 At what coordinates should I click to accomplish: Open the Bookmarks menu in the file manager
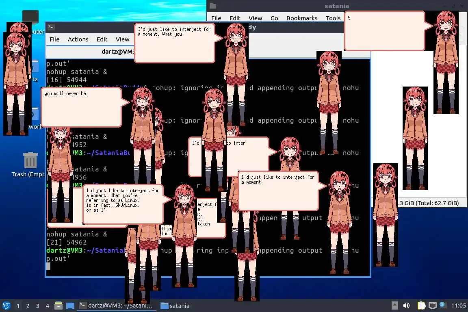pos(302,18)
